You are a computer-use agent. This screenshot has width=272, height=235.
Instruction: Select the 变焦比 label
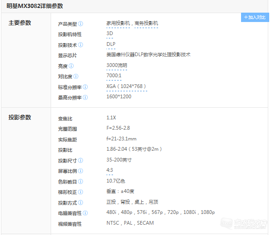65,119
